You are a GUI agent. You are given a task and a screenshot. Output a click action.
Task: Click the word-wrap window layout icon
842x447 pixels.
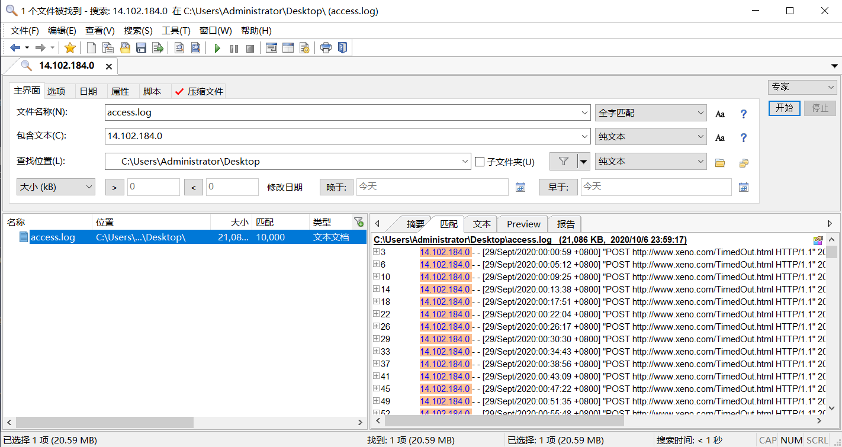tap(271, 48)
